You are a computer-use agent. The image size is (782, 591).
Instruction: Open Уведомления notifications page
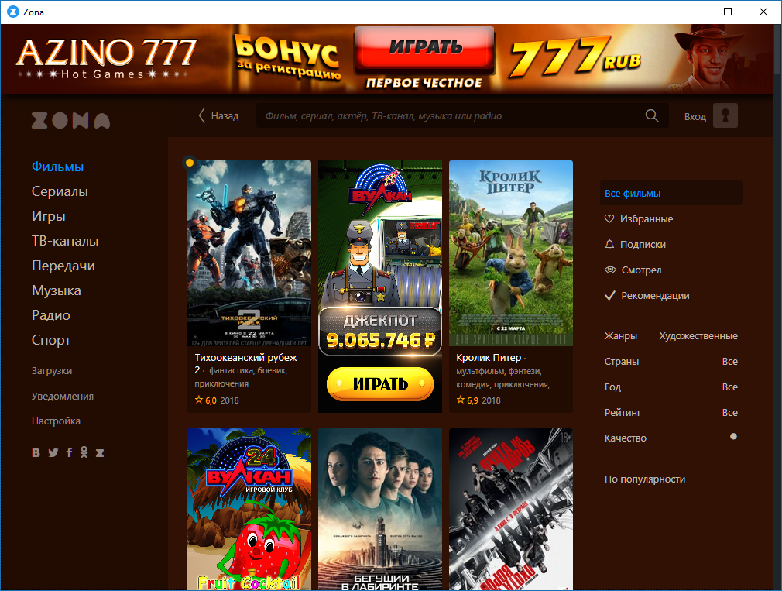(x=63, y=396)
